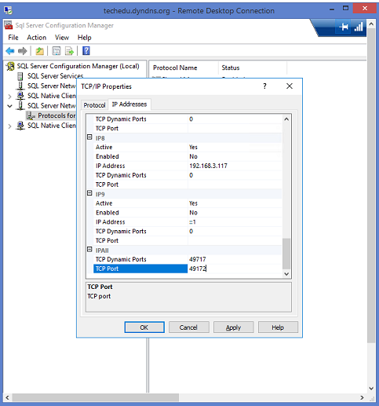Click the Export List toolbar icon
The image size is (379, 406).
pos(69,51)
